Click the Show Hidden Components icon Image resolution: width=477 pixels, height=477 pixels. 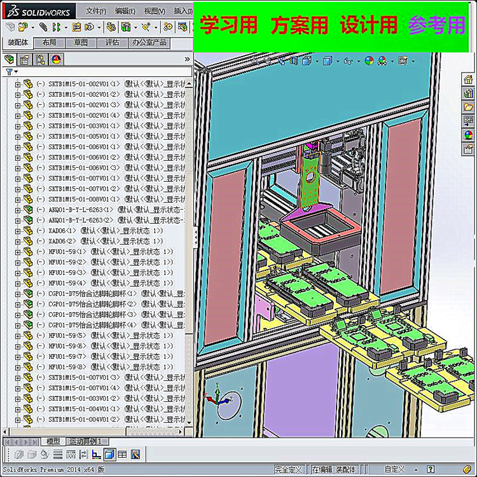(111, 27)
